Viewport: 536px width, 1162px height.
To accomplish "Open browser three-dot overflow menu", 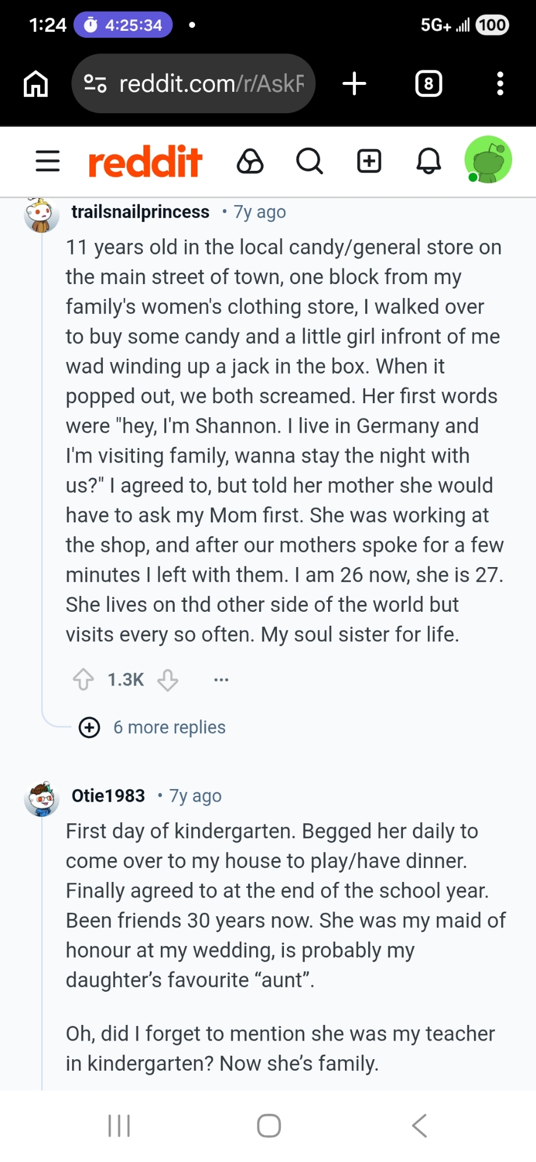I will click(500, 84).
